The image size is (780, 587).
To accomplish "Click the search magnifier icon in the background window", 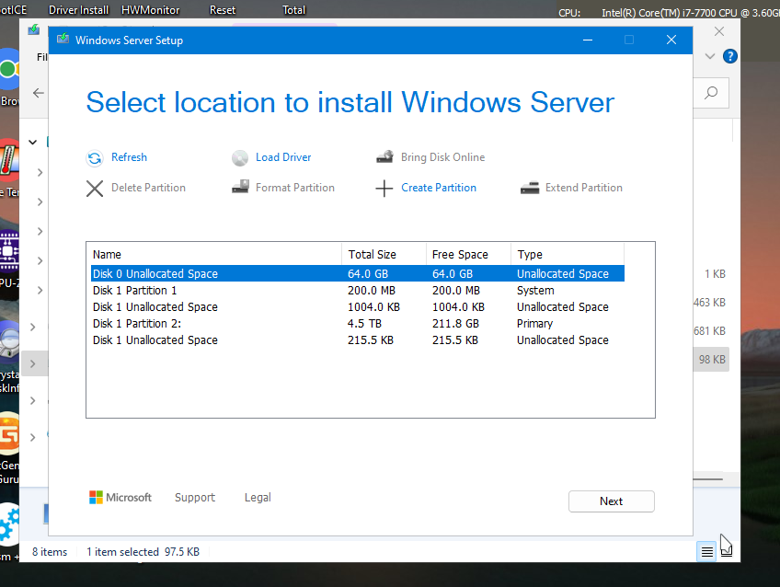I will point(711,93).
